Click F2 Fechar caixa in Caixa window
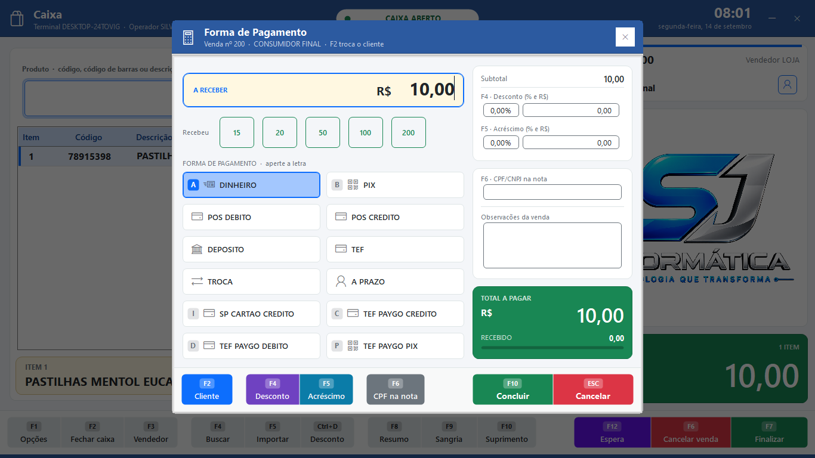 pos(92,432)
